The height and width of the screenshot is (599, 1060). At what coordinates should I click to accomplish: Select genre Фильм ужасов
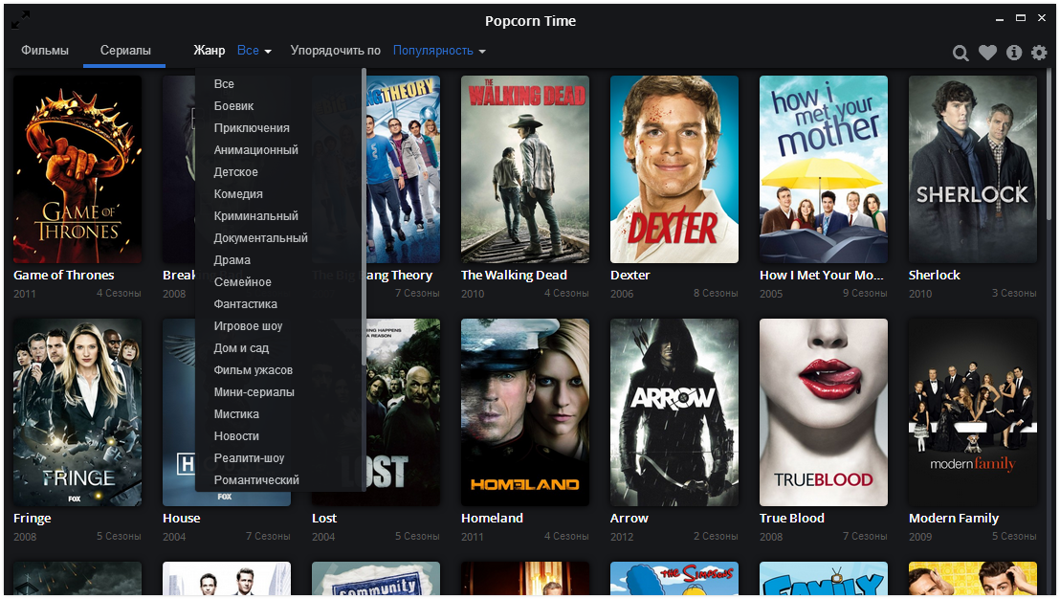253,369
